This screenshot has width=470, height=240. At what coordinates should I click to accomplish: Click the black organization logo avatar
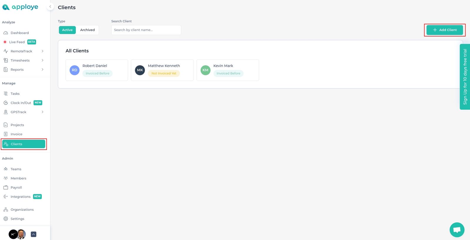[x=13, y=234]
